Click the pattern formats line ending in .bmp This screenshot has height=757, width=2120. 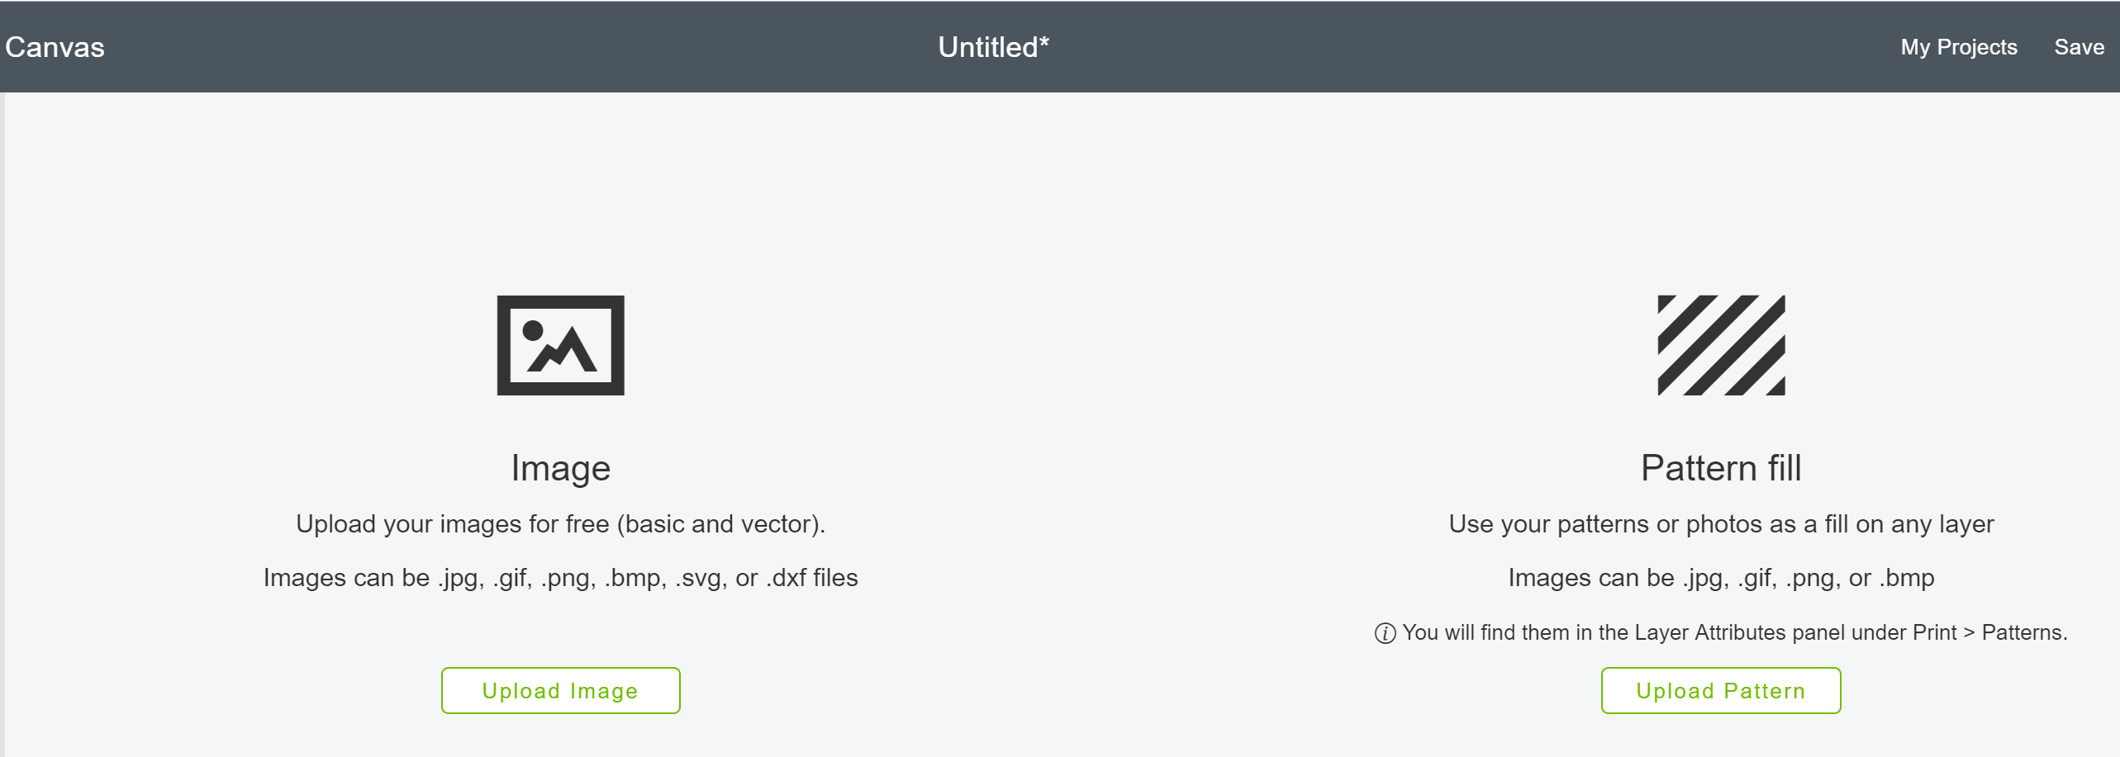click(x=1721, y=578)
